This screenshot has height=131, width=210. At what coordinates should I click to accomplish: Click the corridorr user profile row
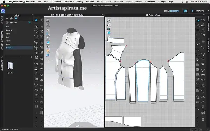tap(19, 23)
